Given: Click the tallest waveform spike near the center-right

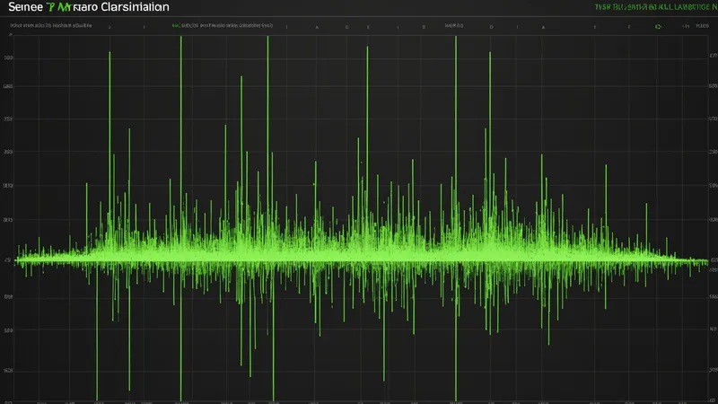Looking at the screenshot, I should click(456, 219).
